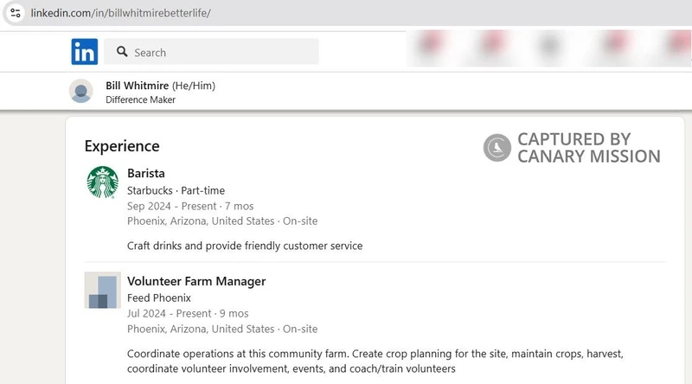Open the LinkedIn home logo

click(84, 52)
